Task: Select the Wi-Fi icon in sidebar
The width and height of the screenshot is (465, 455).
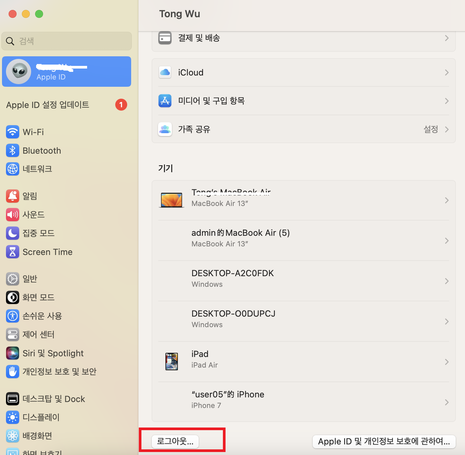Action: tap(12, 132)
